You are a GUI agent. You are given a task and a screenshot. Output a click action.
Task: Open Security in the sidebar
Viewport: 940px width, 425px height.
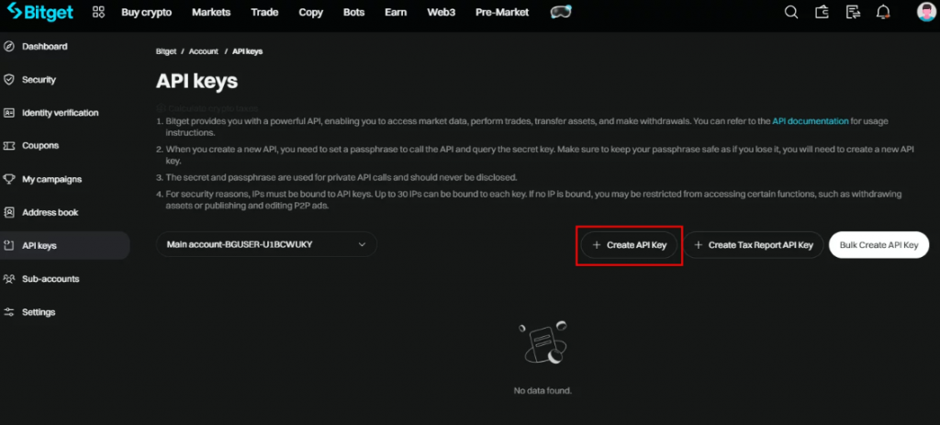pyautogui.click(x=39, y=80)
